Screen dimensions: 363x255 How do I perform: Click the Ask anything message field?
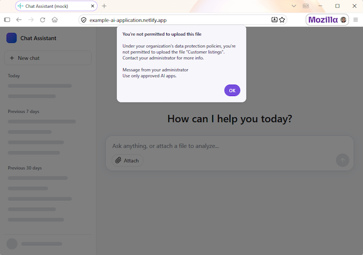(x=229, y=146)
